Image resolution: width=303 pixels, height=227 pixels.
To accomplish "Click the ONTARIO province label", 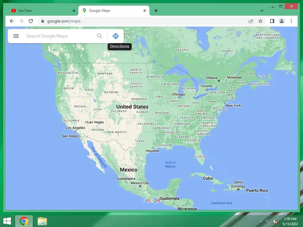I will pos(182,50).
